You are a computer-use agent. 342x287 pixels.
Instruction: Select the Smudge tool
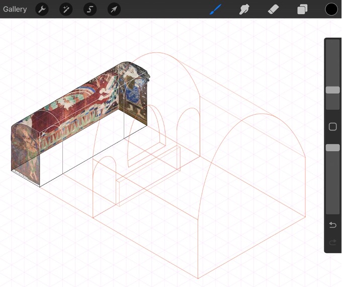coord(244,10)
